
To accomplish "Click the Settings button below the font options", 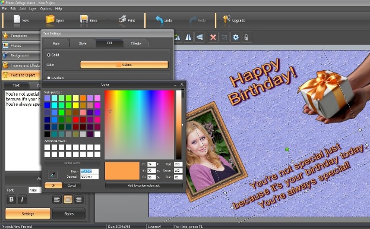I will (x=28, y=214).
